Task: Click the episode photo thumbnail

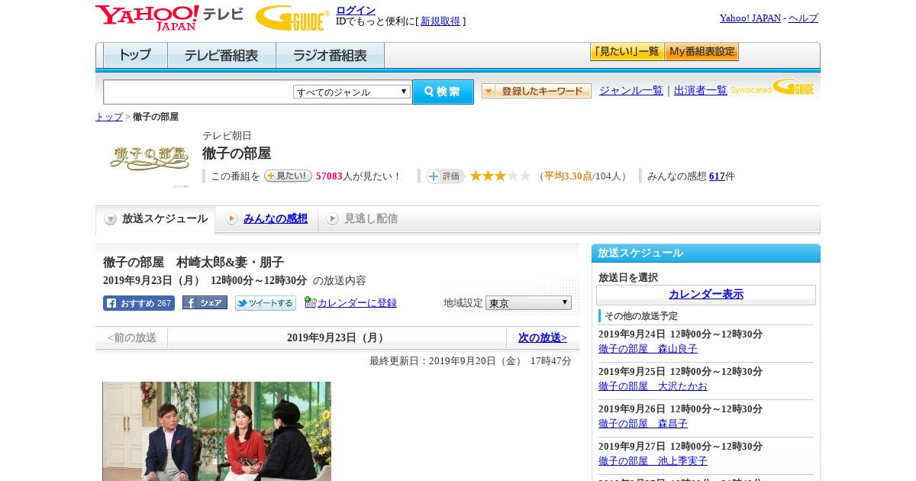Action: [217, 431]
